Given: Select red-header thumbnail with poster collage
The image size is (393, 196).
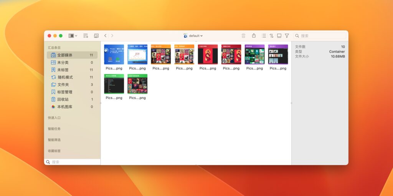Looking at the screenshot, I should (231, 54).
